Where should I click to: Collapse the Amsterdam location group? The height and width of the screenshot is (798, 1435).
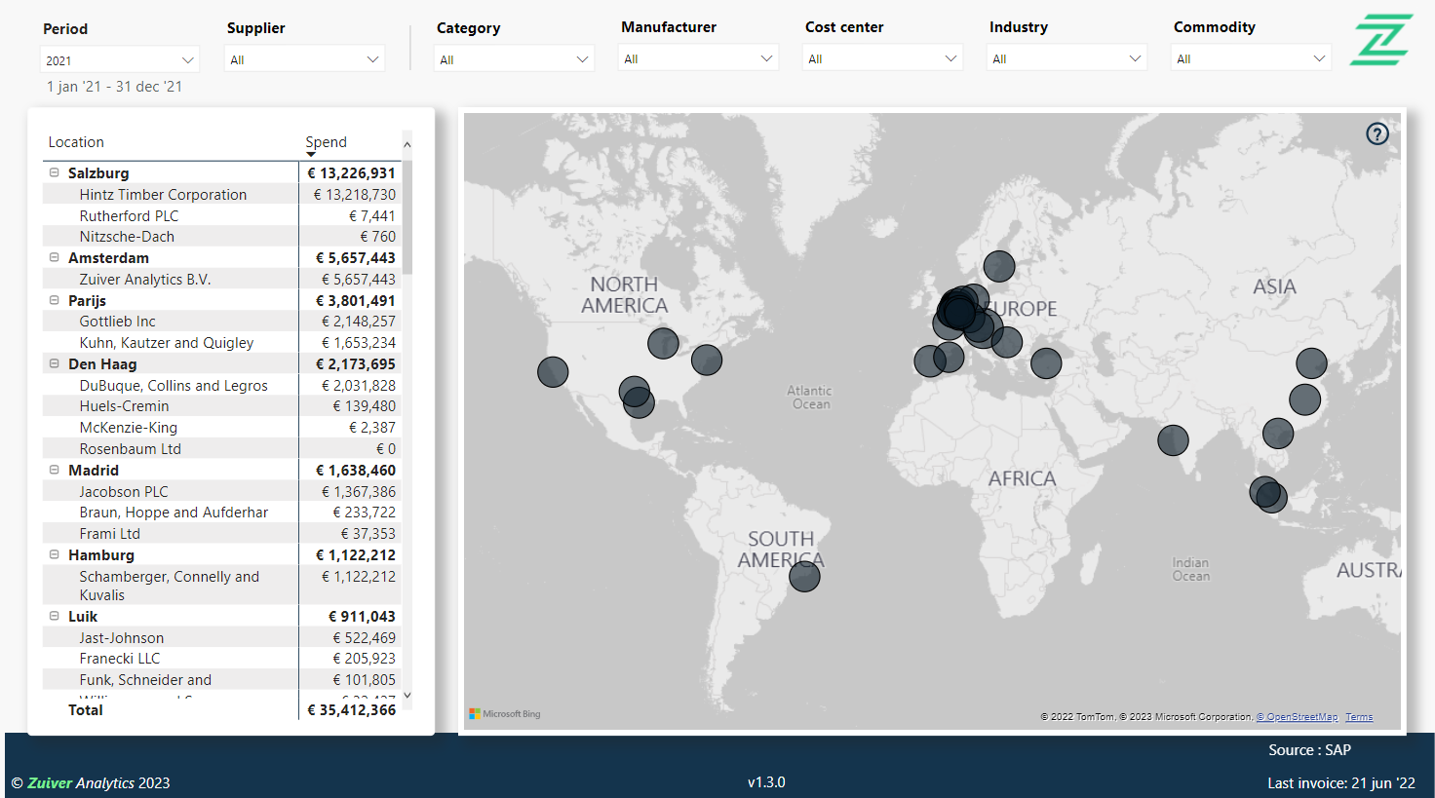(x=55, y=257)
